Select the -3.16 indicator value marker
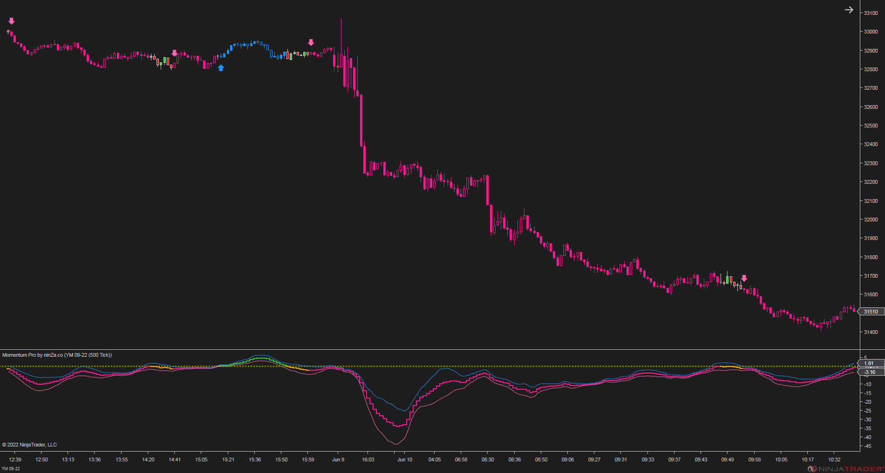Viewport: 885px width, 473px height. coord(870,372)
